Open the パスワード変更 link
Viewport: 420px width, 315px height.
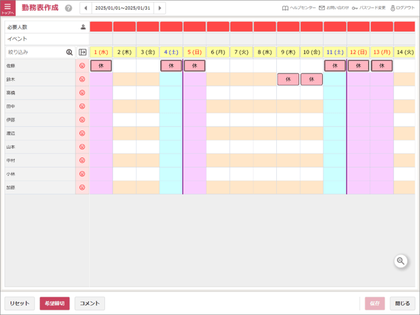[369, 8]
